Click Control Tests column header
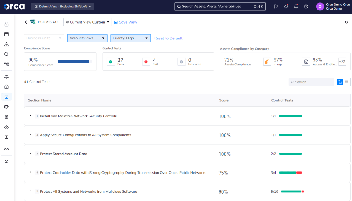Screen dimensions: 352x201 click(282, 100)
